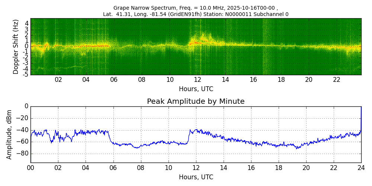Select the 'Amplitude, dBm' axis label
Image resolution: width=372 pixels, height=186 pixels.
point(10,134)
